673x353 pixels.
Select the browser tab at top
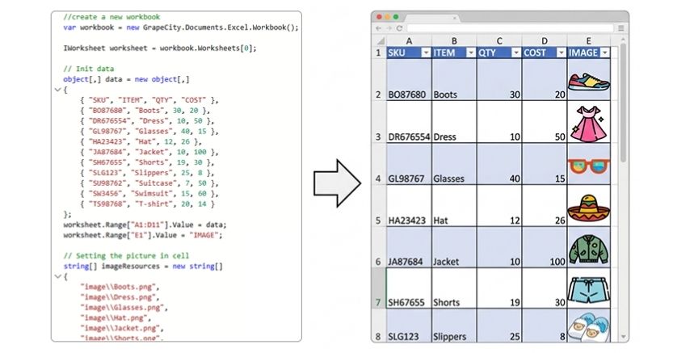431,18
